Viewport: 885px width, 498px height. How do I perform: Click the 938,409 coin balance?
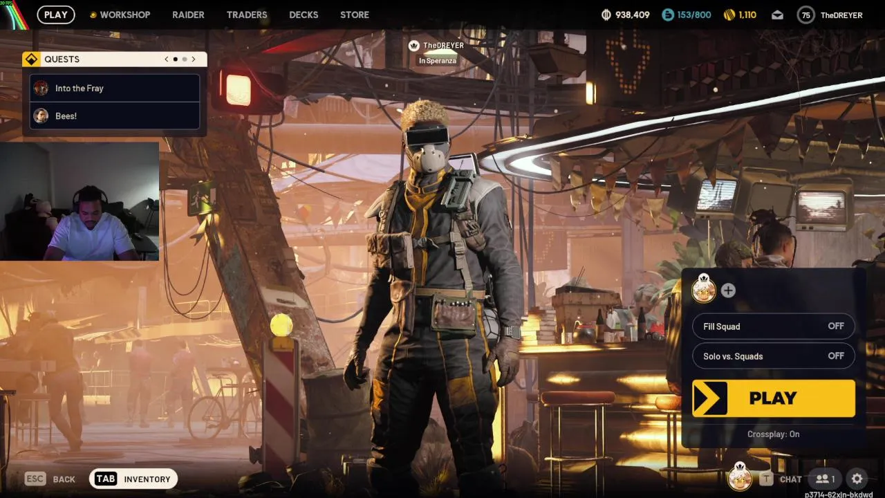pyautogui.click(x=632, y=15)
